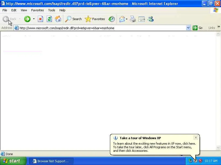The height and width of the screenshot is (165, 221).
Task: Minimize the Internet Explorer window
Action: pyautogui.click(x=204, y=4)
